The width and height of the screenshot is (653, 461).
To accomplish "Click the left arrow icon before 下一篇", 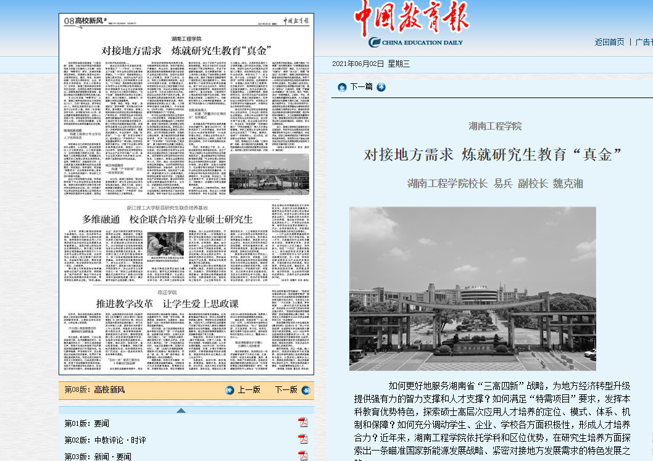I will (x=342, y=87).
